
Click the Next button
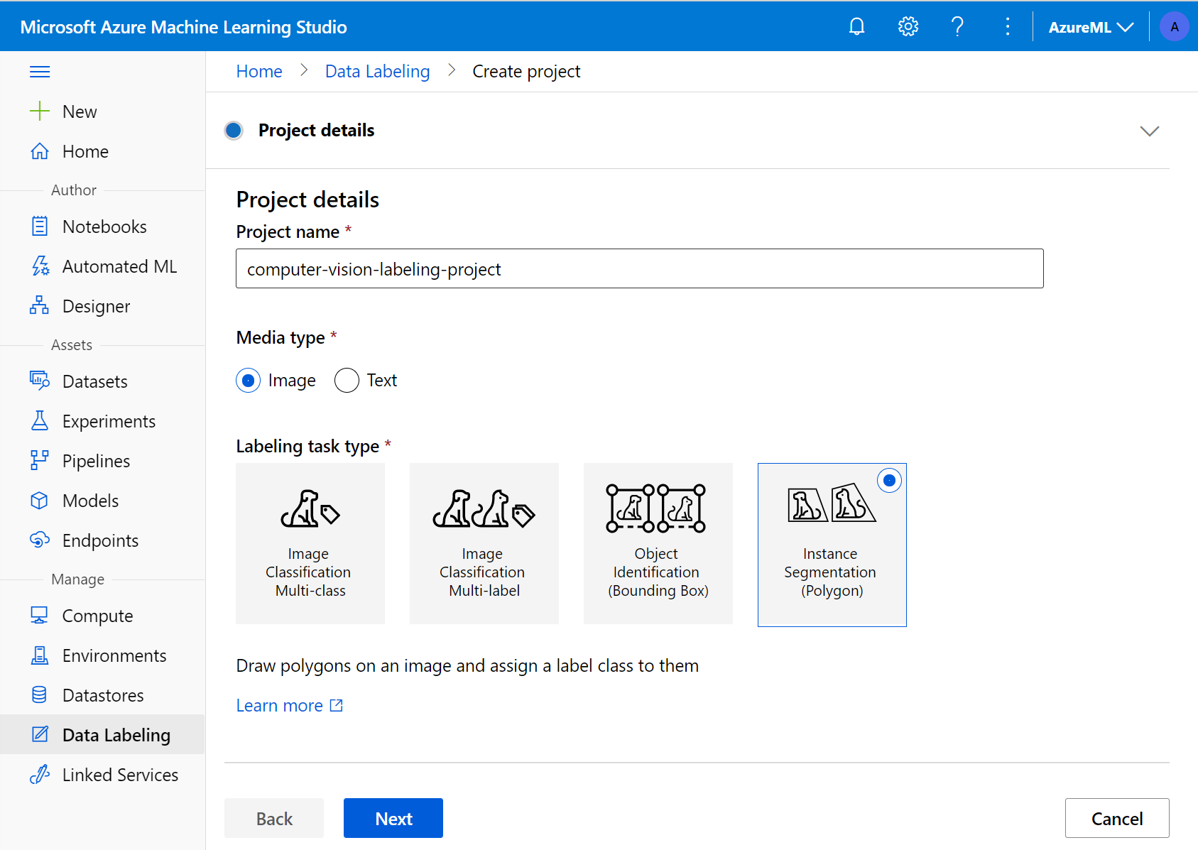pos(393,818)
